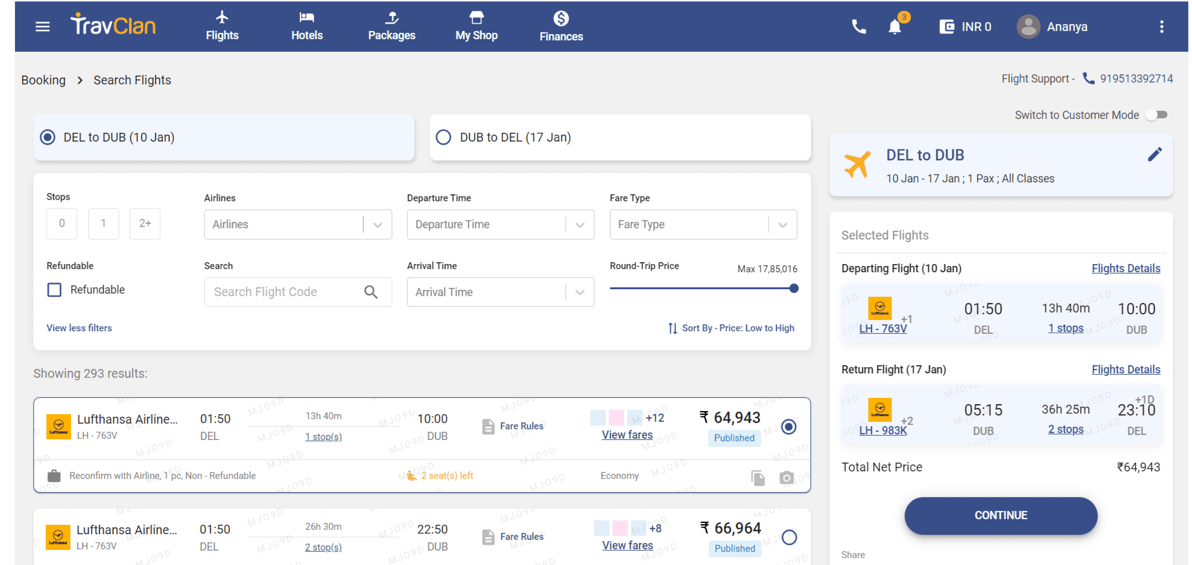
Task: Select the ₹66,964 flight radio button
Action: pos(789,537)
